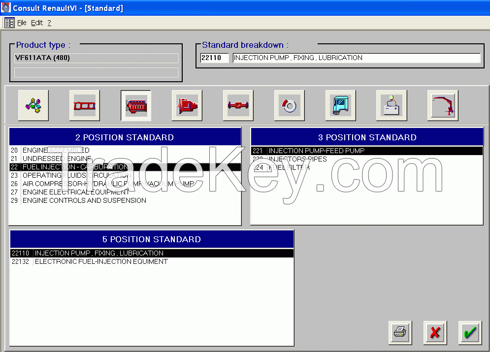The height and width of the screenshot is (352, 490).
Task: Select row 222 INJECTORS PIPES
Action: pos(367,160)
